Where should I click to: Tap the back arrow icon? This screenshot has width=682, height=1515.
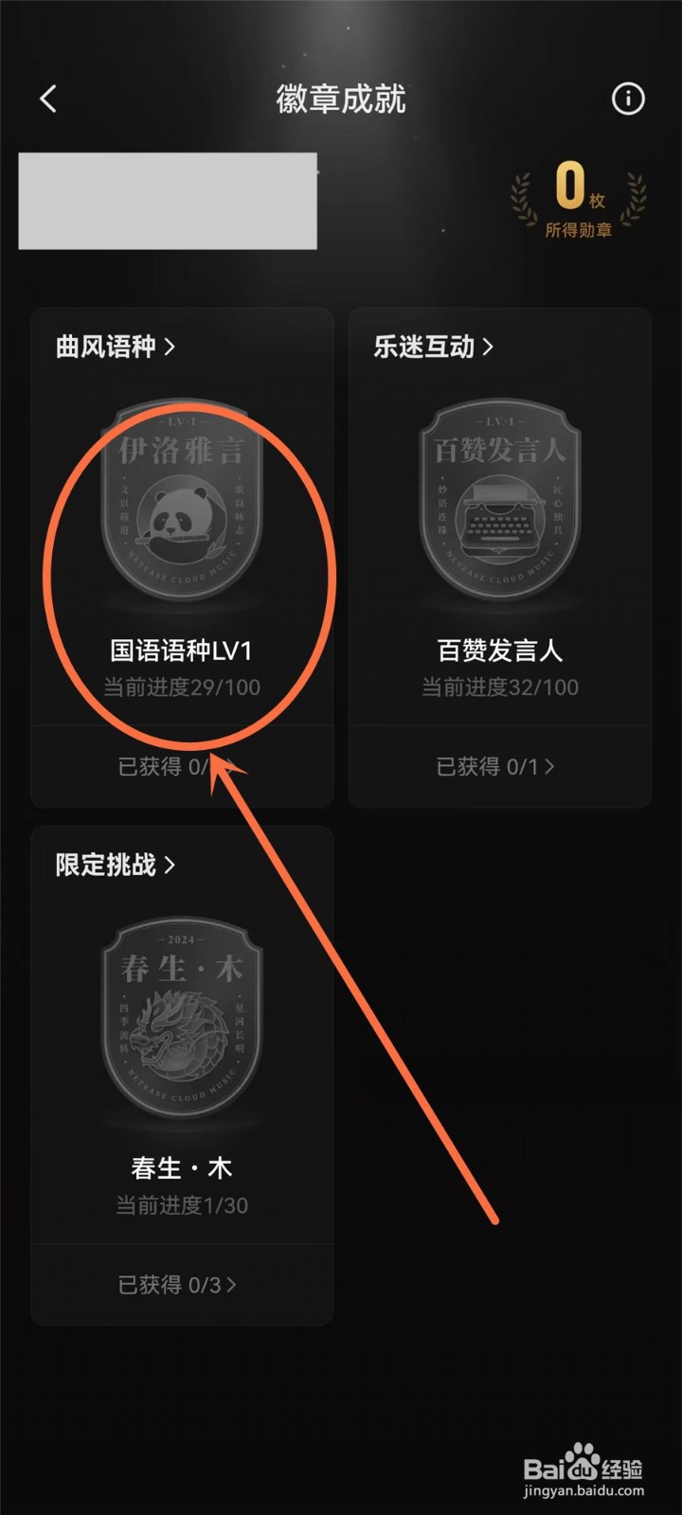click(x=48, y=98)
